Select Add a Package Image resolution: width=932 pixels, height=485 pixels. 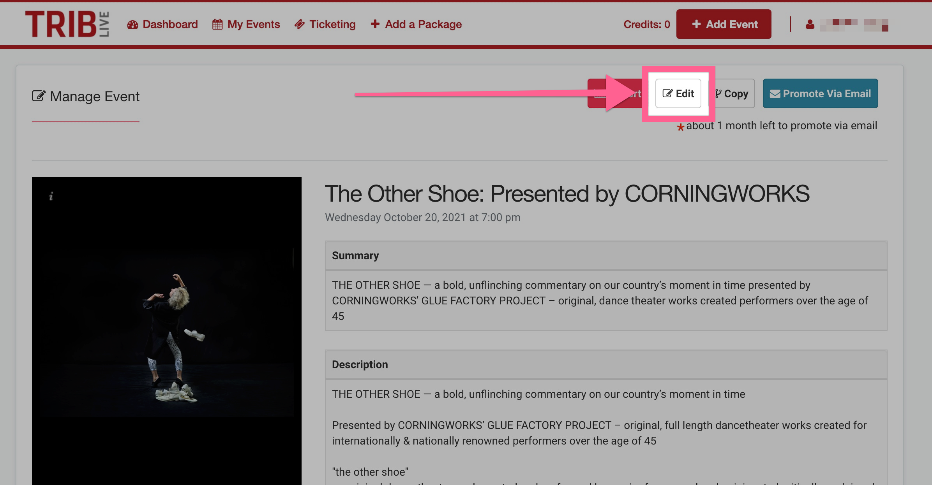(x=416, y=24)
